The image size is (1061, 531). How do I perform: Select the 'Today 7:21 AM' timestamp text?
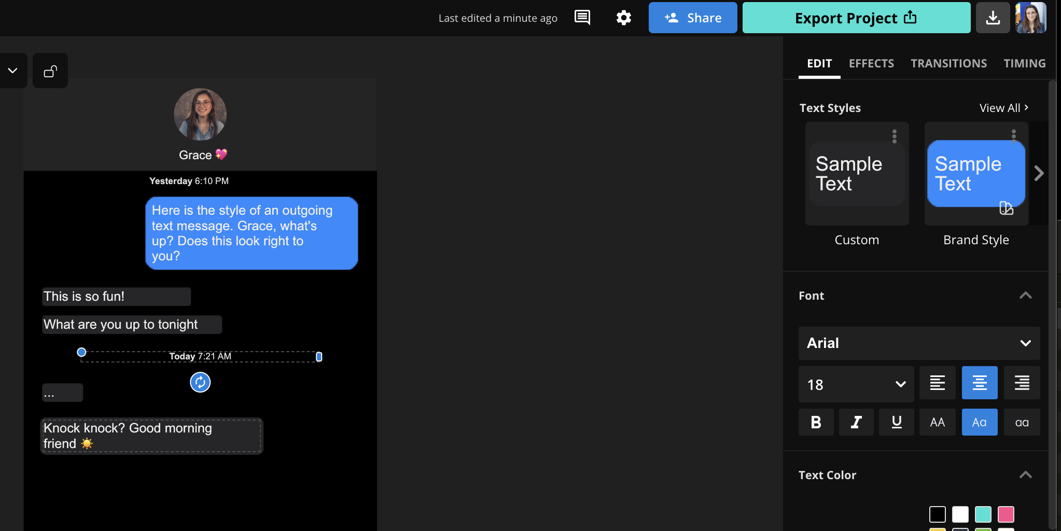click(x=200, y=356)
